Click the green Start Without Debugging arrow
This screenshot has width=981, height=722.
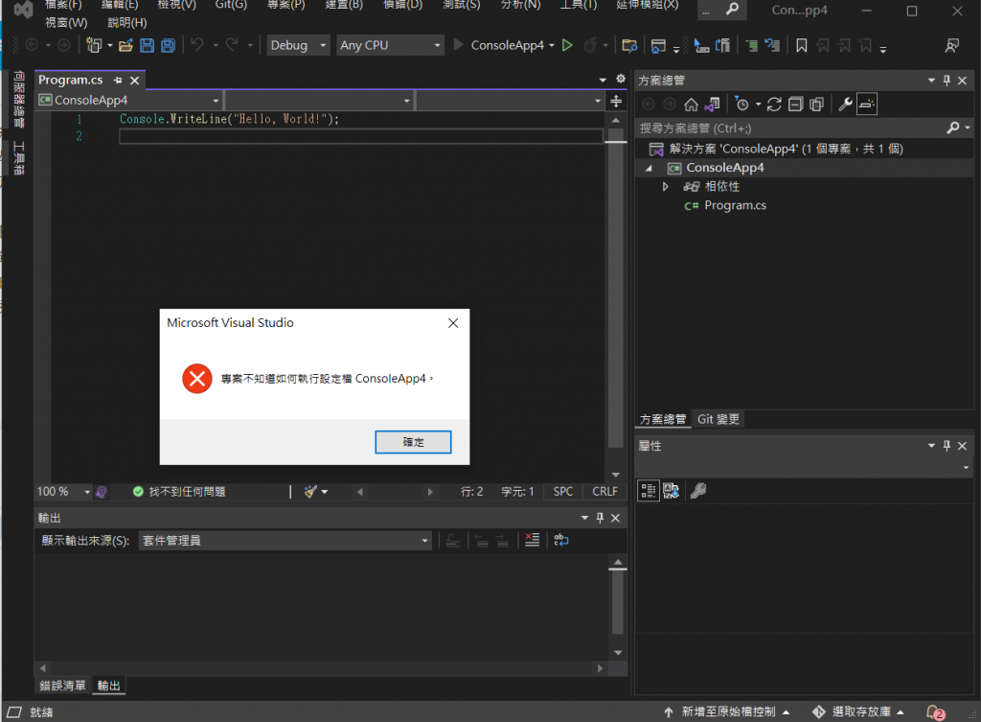(567, 45)
